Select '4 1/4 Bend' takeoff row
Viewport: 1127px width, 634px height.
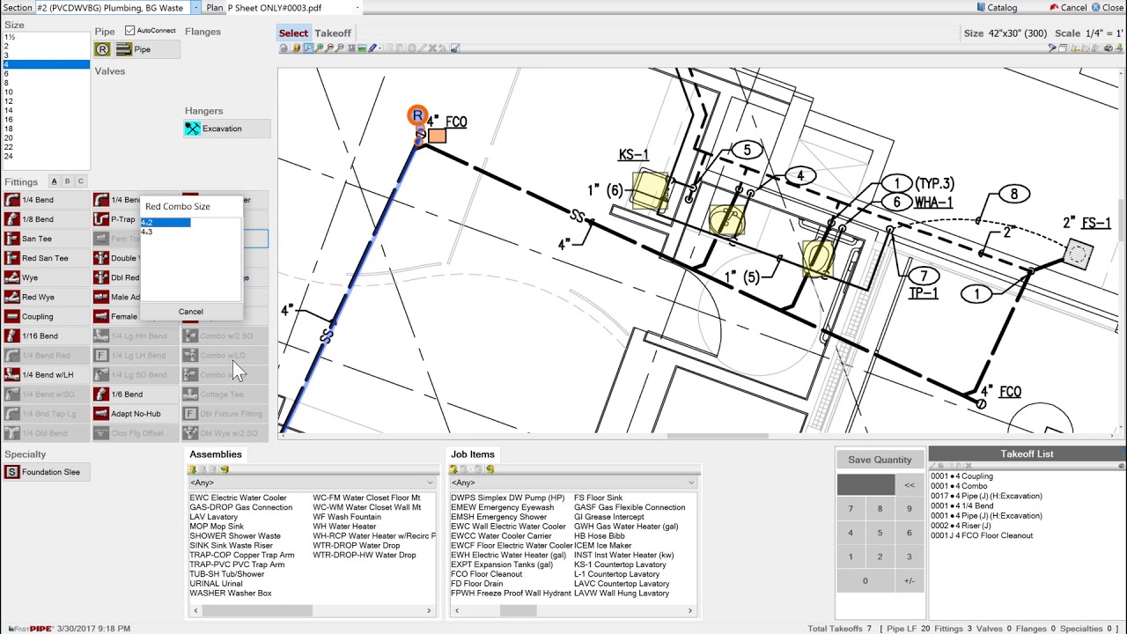[962, 506]
